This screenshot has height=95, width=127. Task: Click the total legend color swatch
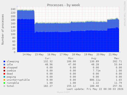[4, 86]
